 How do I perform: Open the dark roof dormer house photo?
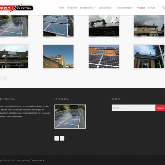pos(104,26)
